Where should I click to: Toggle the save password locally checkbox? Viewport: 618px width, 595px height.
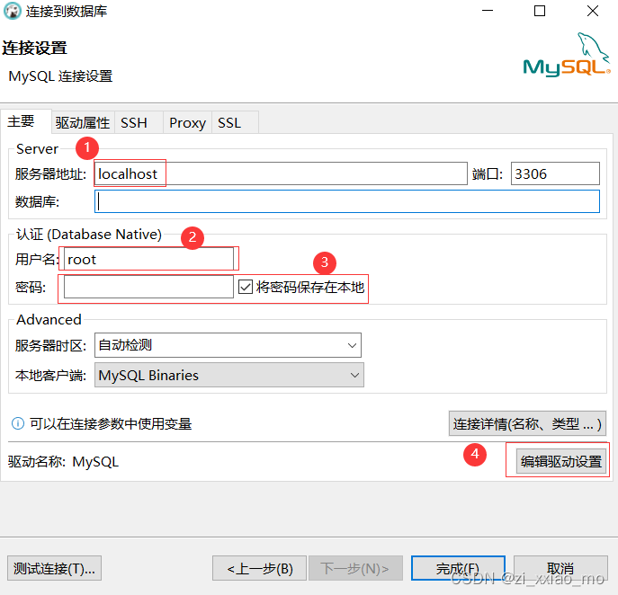[x=246, y=287]
